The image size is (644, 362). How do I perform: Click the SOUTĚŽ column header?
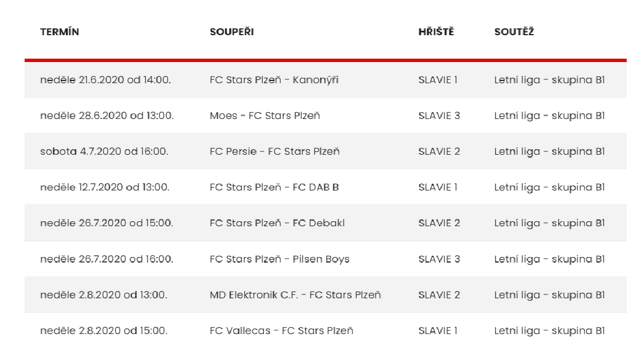pos(514,32)
